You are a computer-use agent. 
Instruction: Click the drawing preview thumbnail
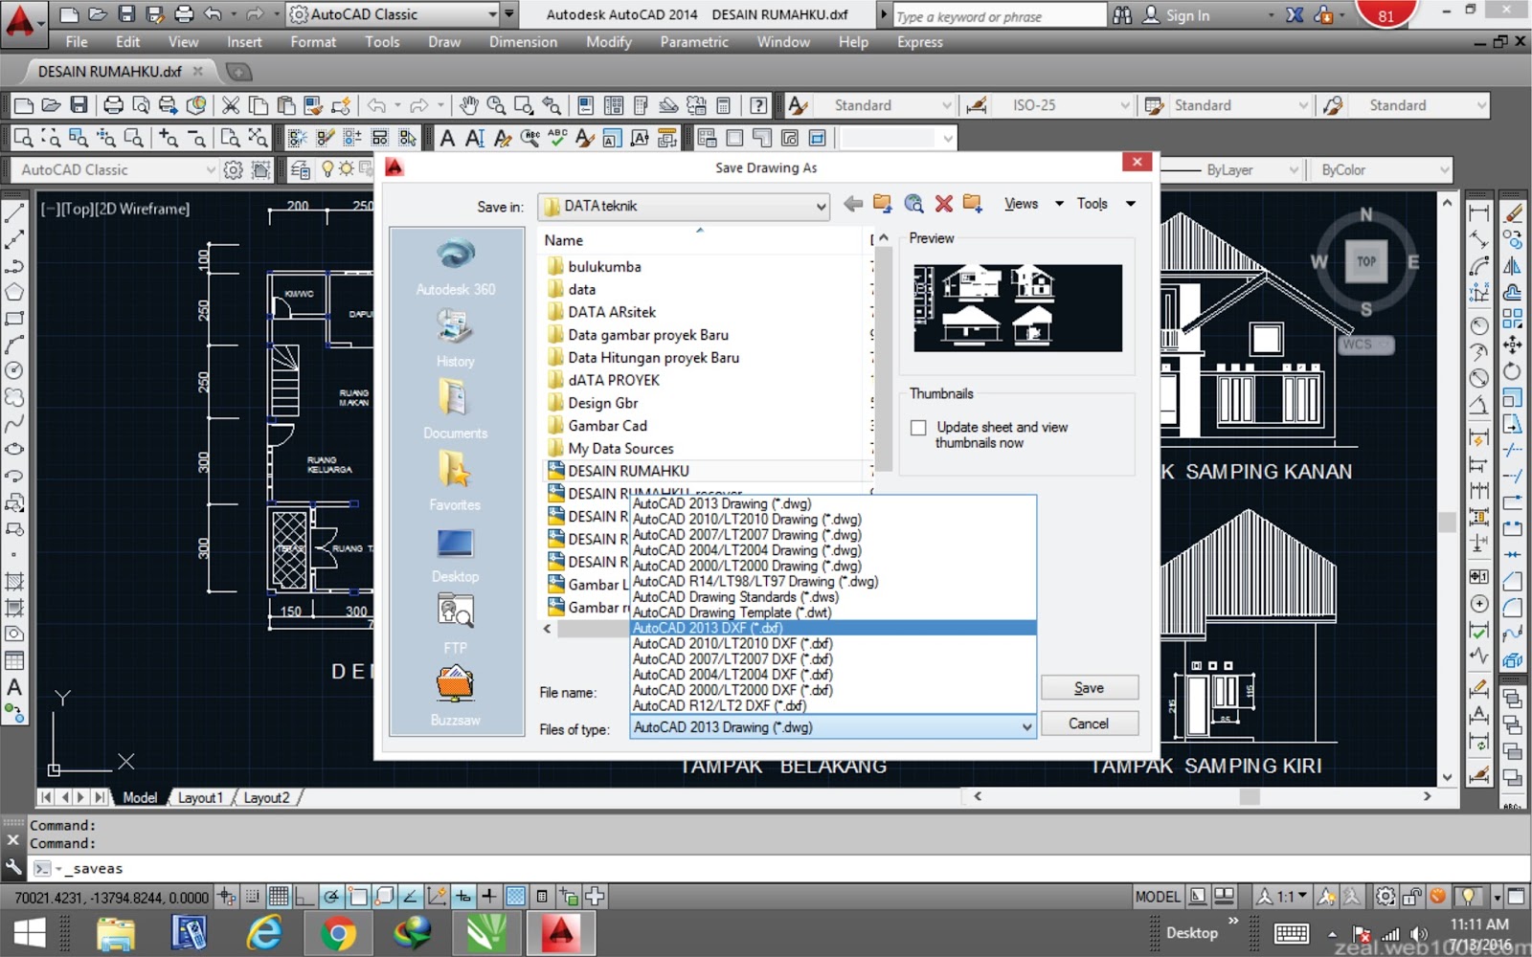pos(1018,308)
